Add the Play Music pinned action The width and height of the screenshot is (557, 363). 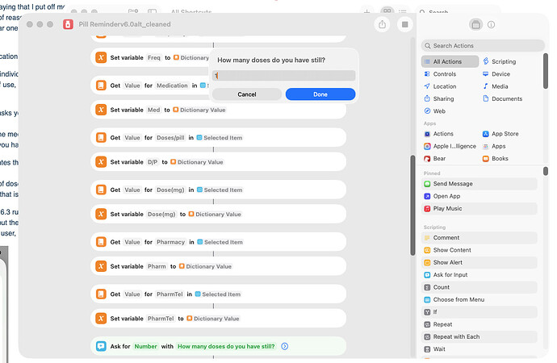point(447,208)
